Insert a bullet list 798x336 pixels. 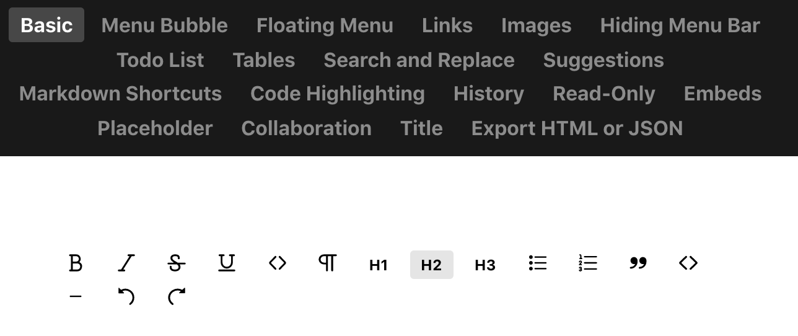pyautogui.click(x=538, y=263)
